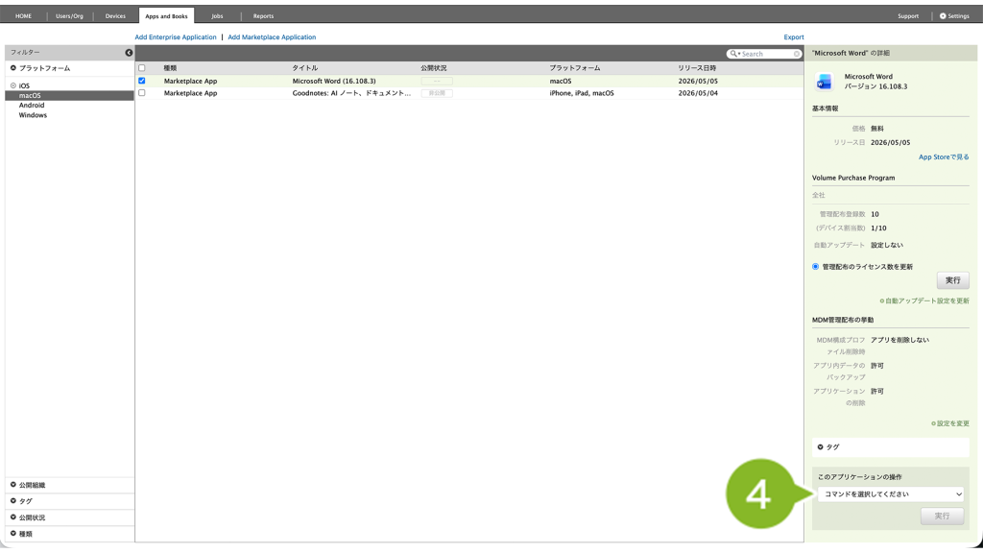Check the Goodnotes row checkbox
The width and height of the screenshot is (983, 553).
[x=142, y=93]
